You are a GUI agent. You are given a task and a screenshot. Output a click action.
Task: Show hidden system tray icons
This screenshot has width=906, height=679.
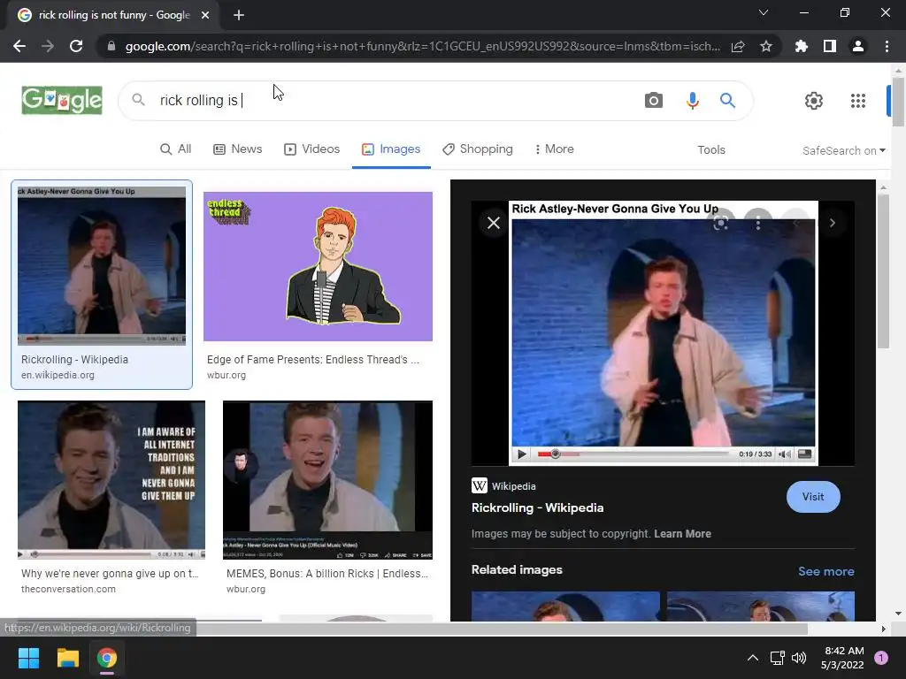point(752,658)
